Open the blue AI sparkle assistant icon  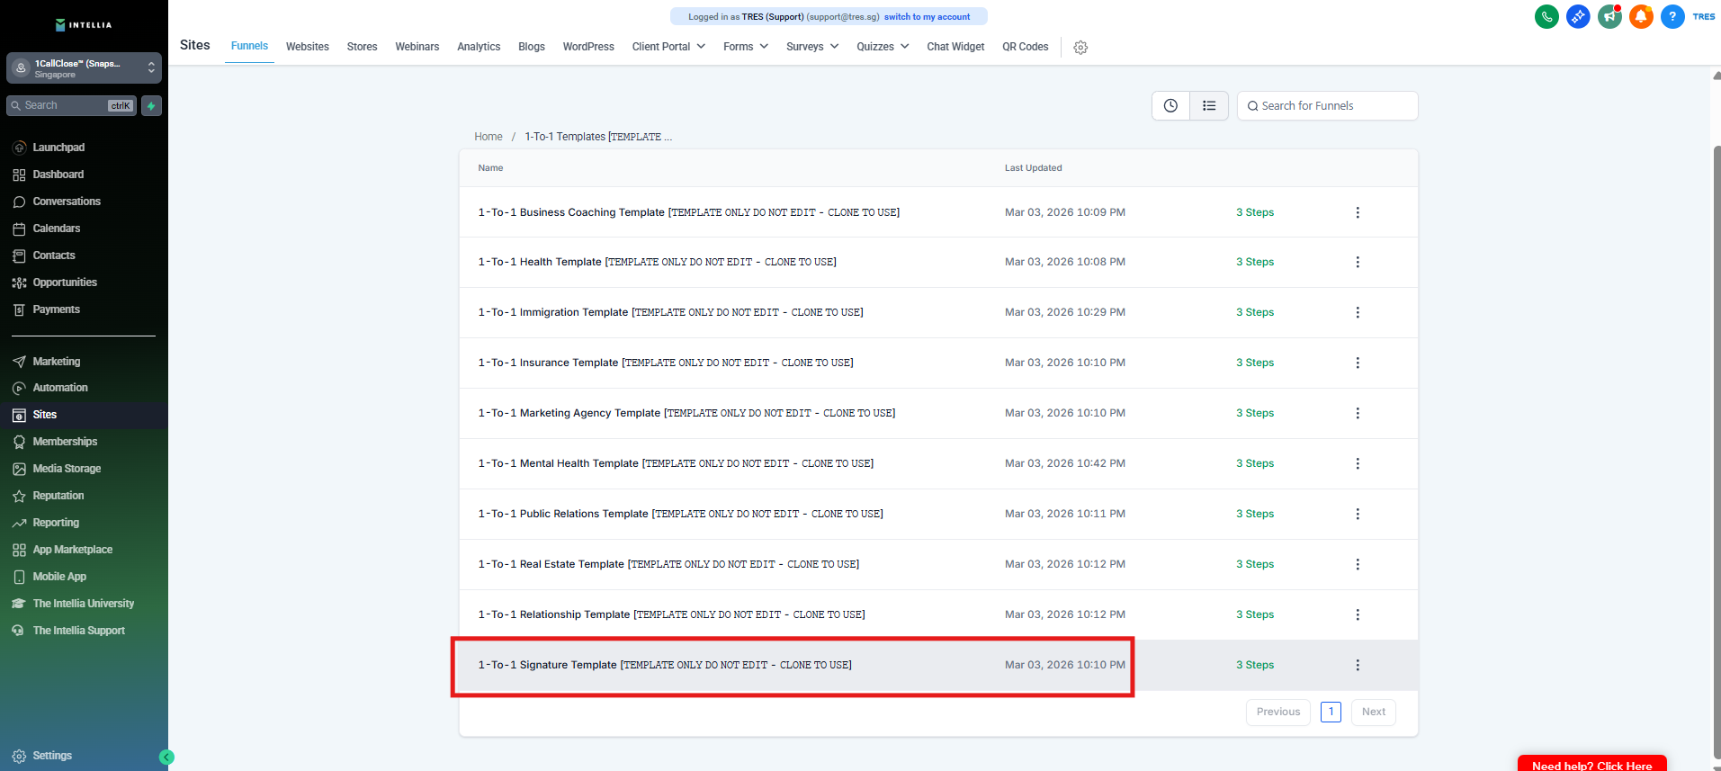coord(1578,16)
